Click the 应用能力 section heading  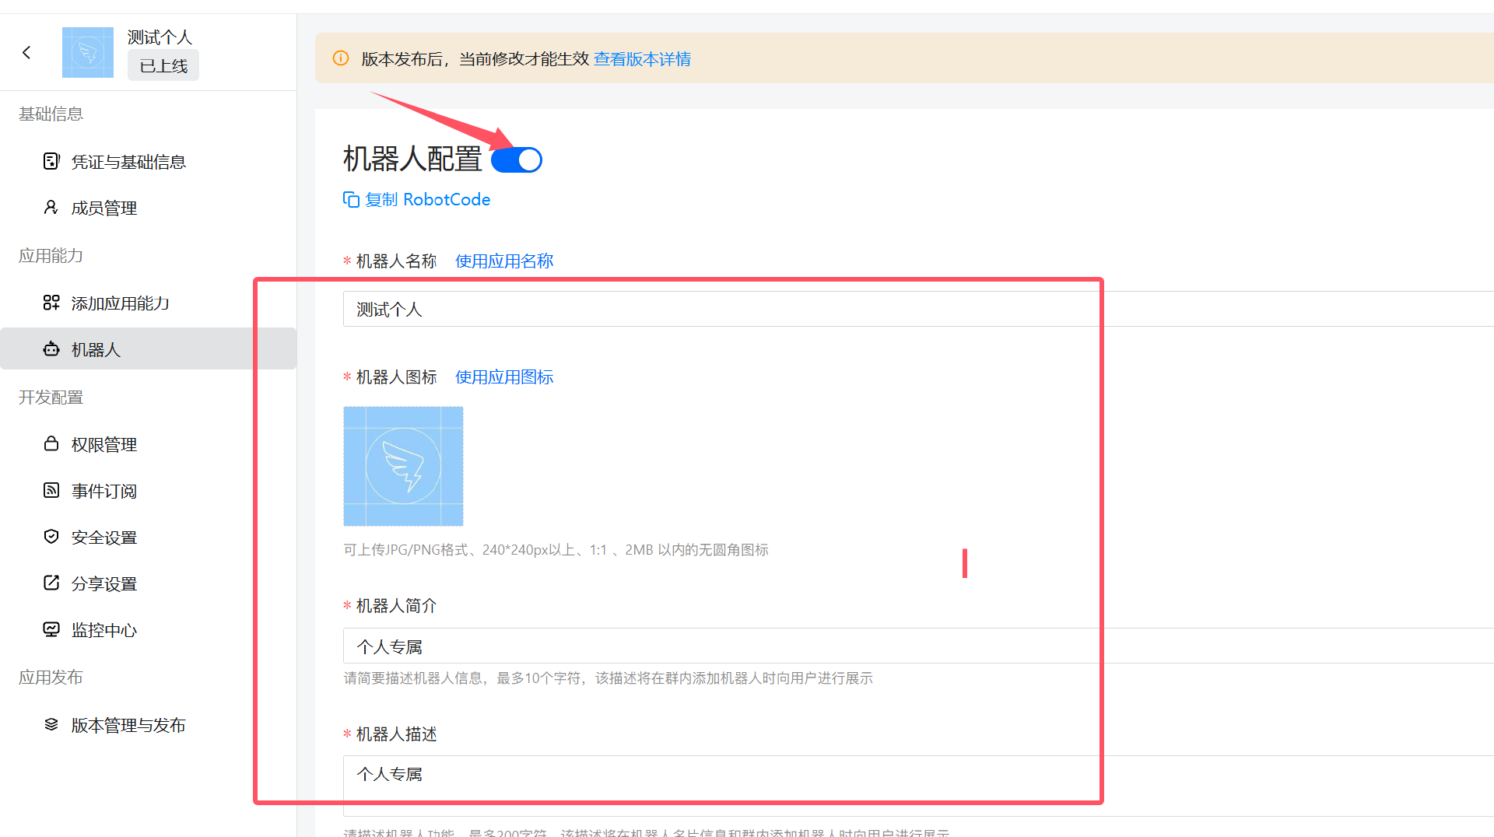pos(51,256)
